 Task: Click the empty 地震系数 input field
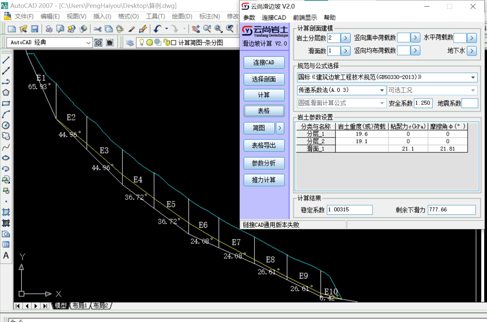point(470,103)
